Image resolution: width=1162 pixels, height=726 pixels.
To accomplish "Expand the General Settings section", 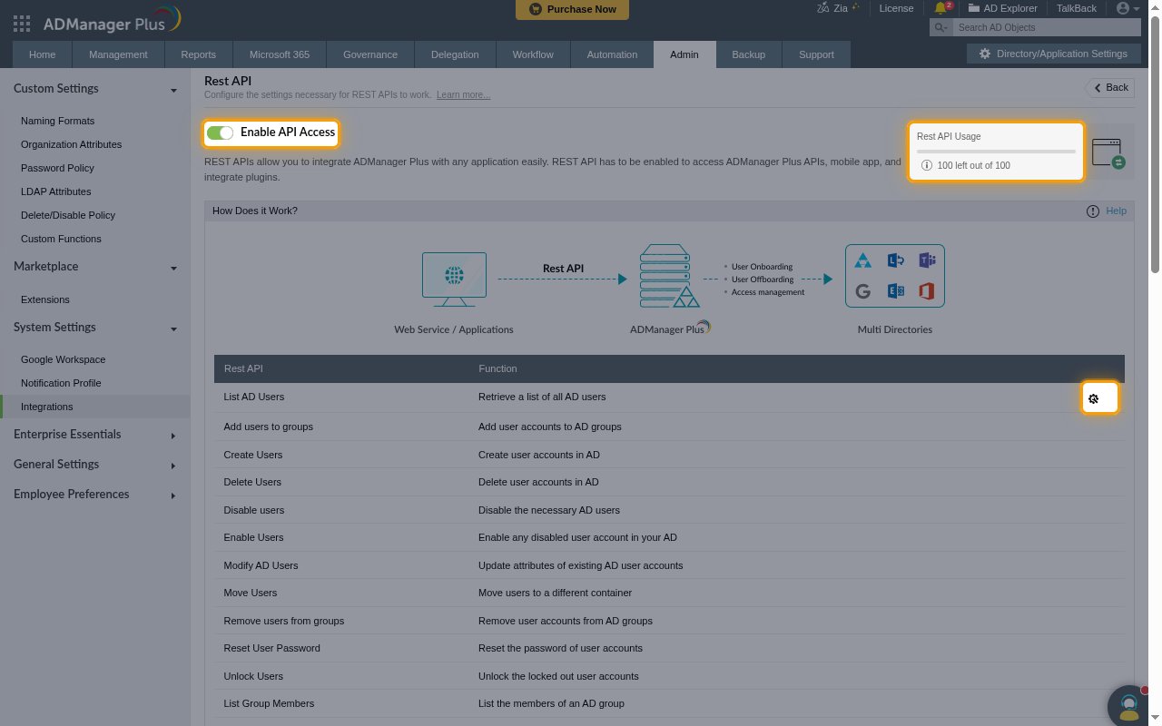I will point(173,466).
